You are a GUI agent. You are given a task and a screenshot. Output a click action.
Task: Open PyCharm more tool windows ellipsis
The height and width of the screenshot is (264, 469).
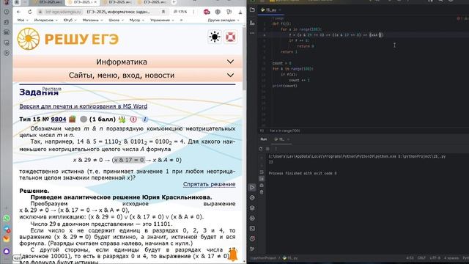coord(252,33)
